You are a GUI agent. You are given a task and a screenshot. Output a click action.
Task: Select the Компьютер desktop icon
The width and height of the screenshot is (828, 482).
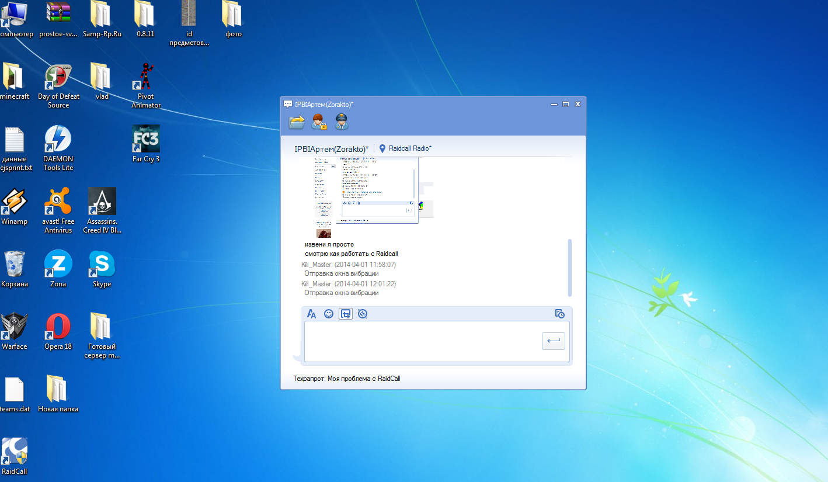pyautogui.click(x=16, y=19)
